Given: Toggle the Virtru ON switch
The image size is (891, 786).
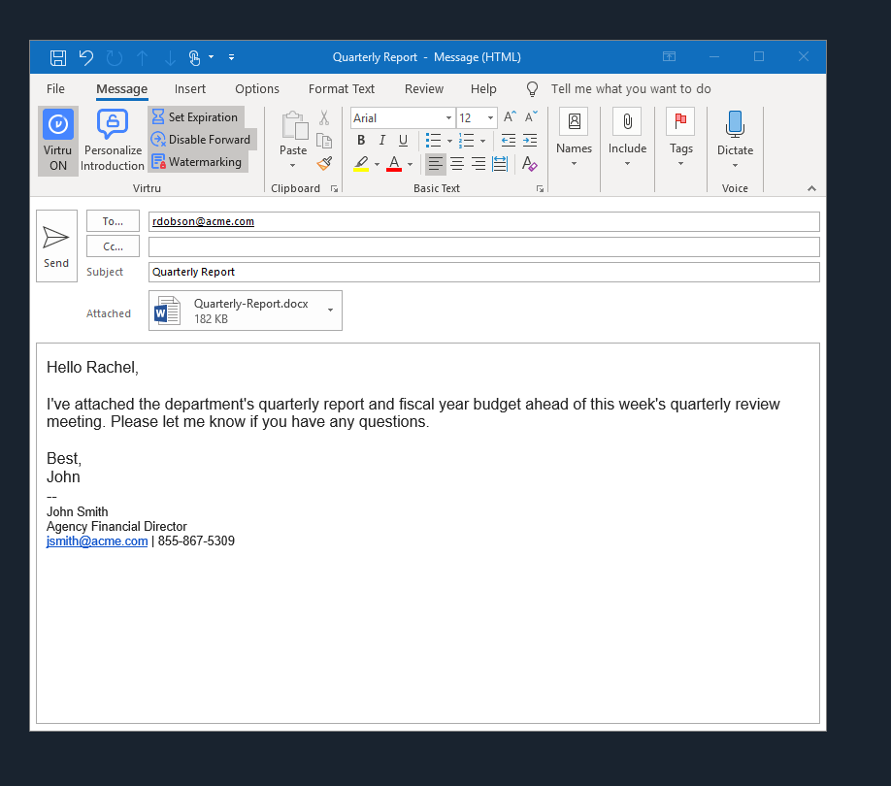Looking at the screenshot, I should coord(58,140).
